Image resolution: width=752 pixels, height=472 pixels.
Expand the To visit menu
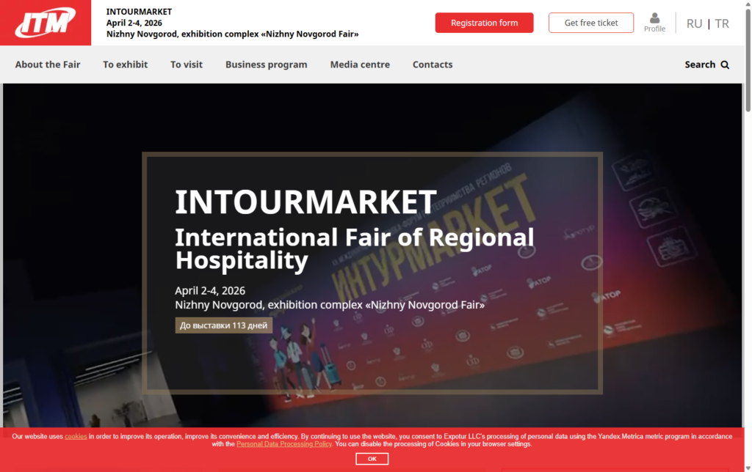pyautogui.click(x=187, y=64)
